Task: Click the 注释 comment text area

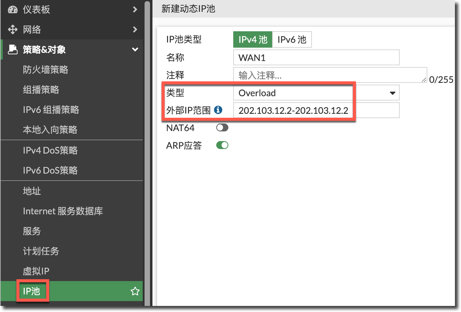Action: click(x=330, y=75)
